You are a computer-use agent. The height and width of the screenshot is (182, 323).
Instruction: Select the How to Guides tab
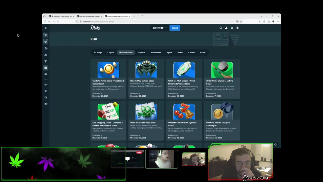126,53
